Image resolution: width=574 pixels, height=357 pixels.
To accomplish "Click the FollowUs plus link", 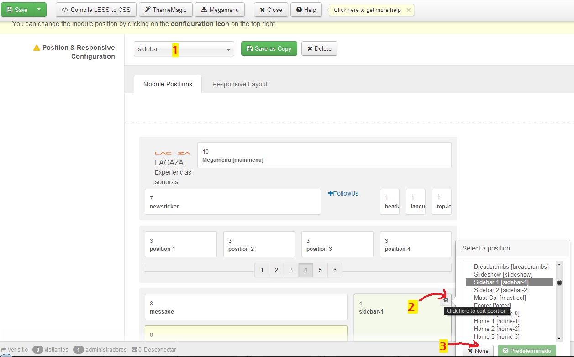I will tap(343, 193).
